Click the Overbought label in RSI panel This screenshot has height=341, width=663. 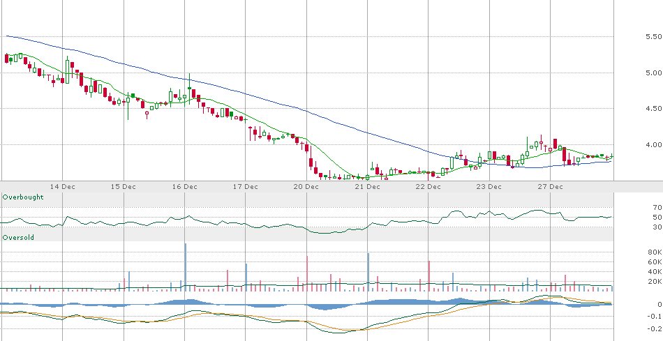(23, 197)
